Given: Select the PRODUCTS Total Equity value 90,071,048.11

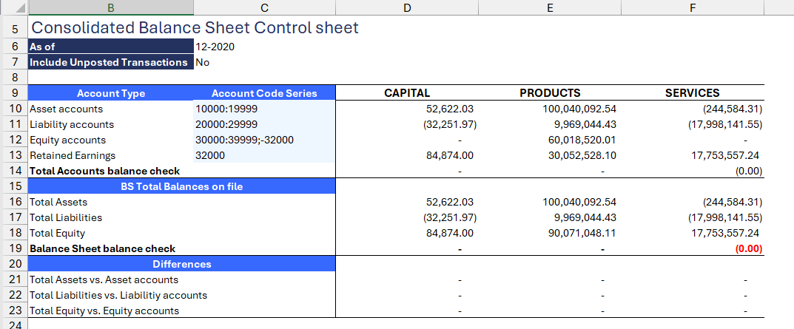Looking at the screenshot, I should coord(549,233).
